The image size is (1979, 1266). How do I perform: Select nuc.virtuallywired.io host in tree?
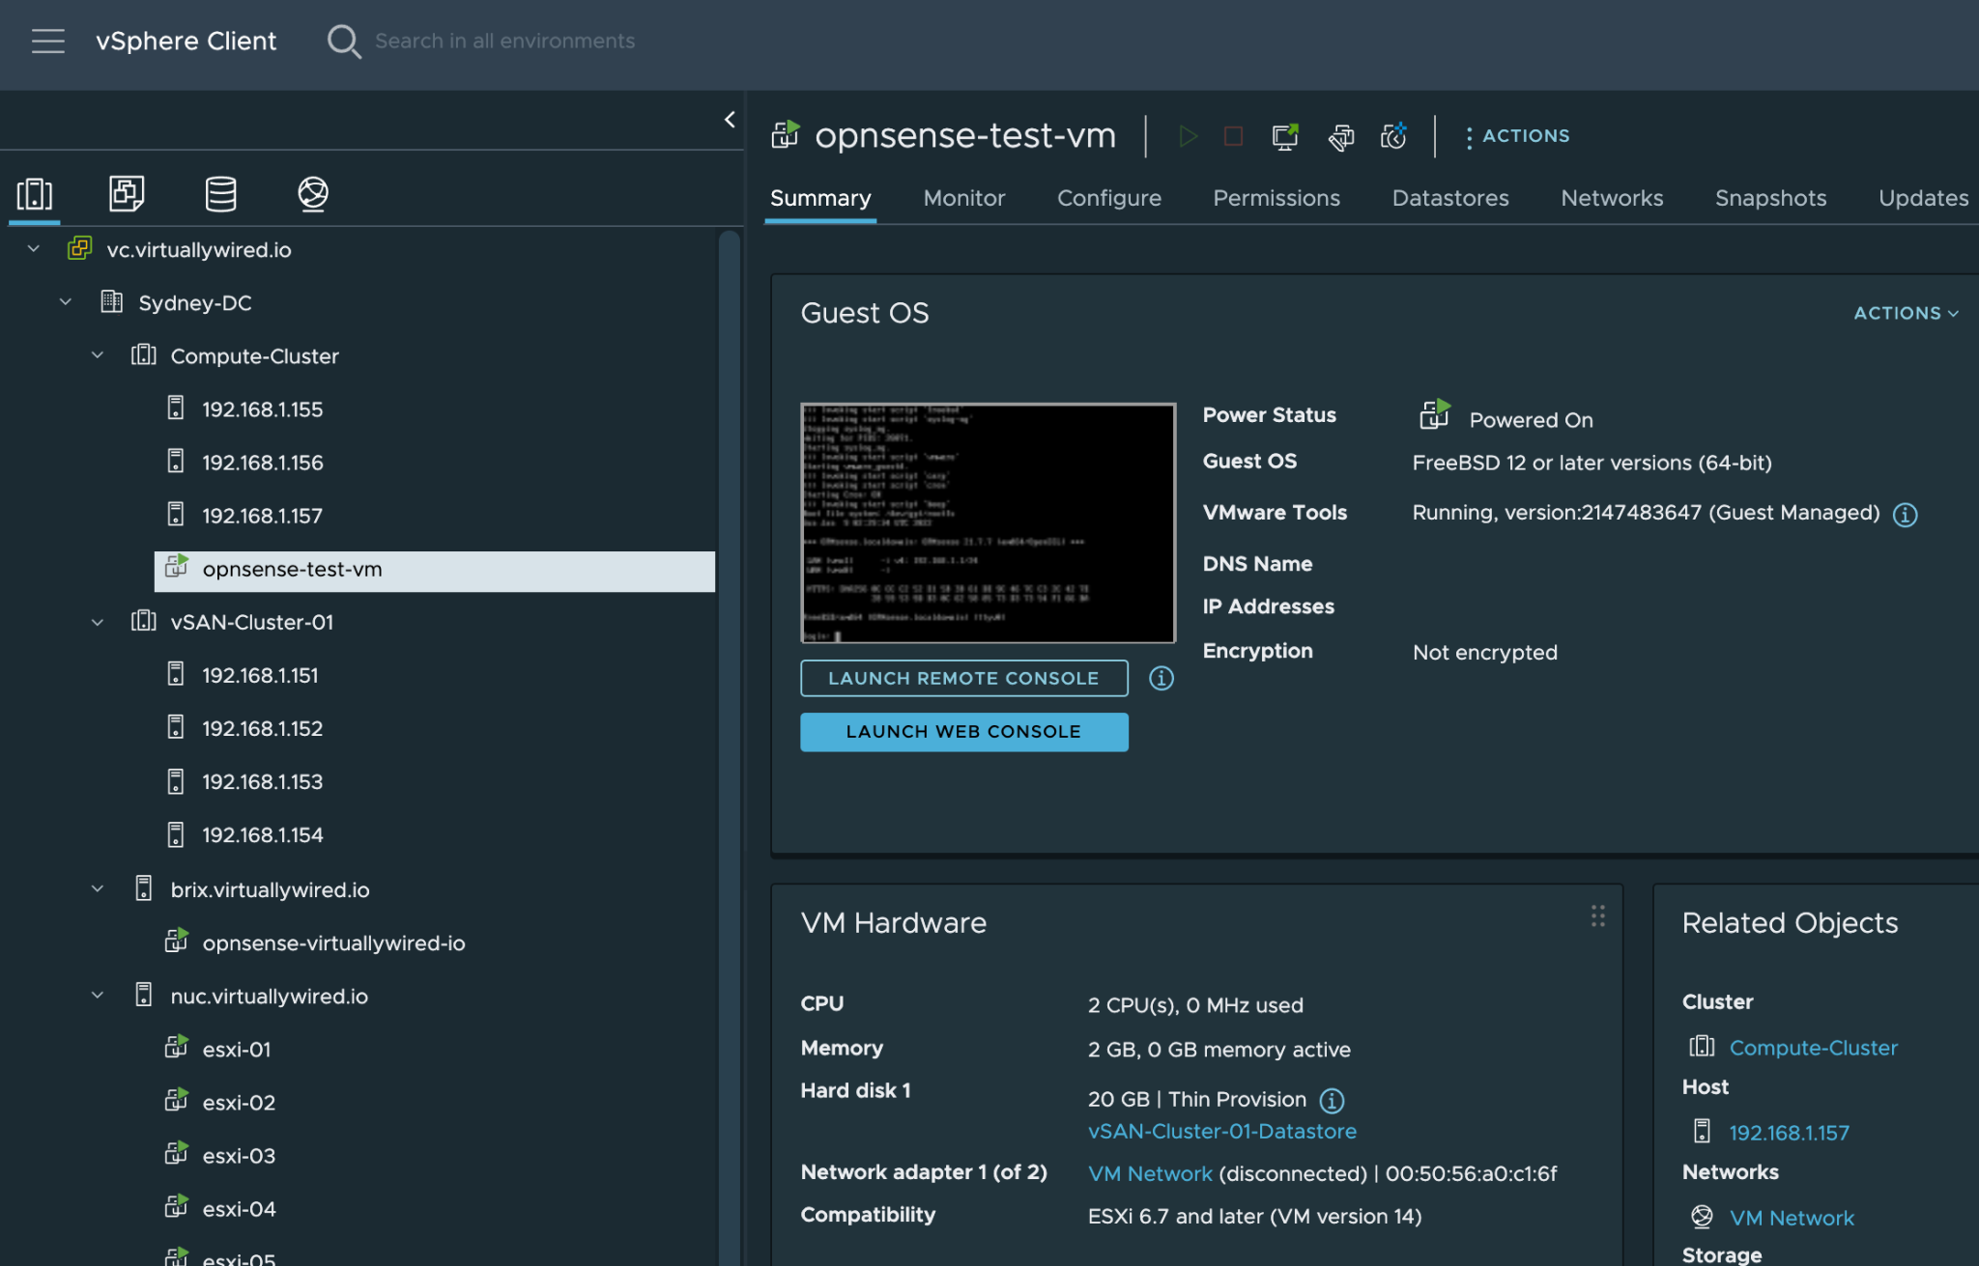point(269,996)
